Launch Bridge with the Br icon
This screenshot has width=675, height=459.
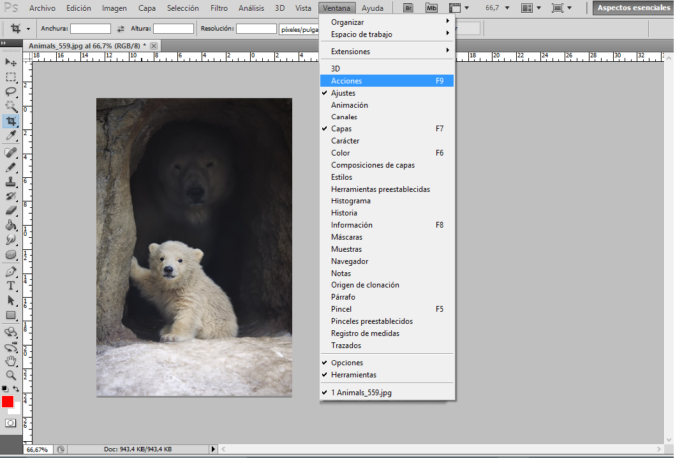(408, 8)
